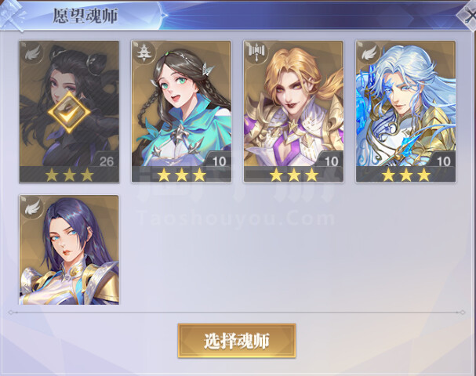The width and height of the screenshot is (476, 376).
Task: Close the 愿望魂师 dialog
Action: [x=469, y=15]
